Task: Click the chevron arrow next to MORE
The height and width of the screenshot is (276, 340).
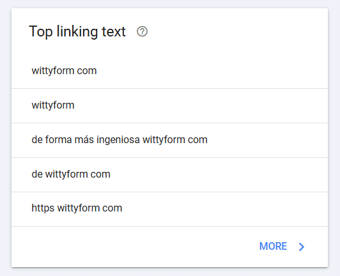Action: pyautogui.click(x=302, y=247)
